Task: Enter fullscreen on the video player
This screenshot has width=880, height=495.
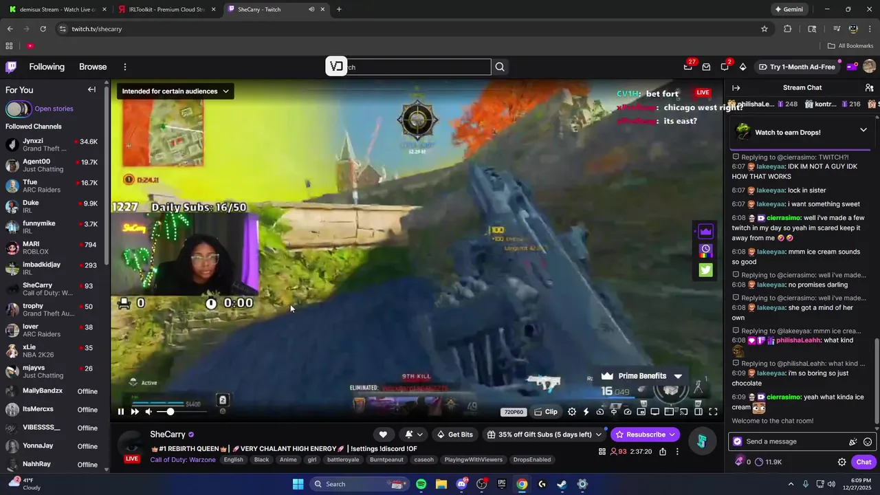Action: point(713,412)
